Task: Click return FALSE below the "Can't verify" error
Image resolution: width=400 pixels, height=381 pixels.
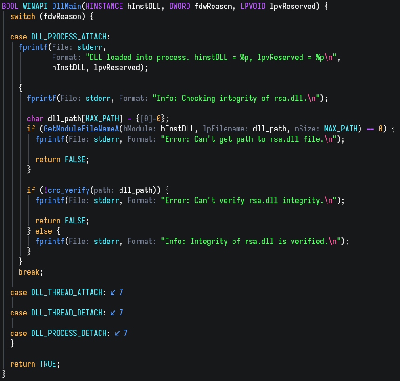Action: point(60,221)
